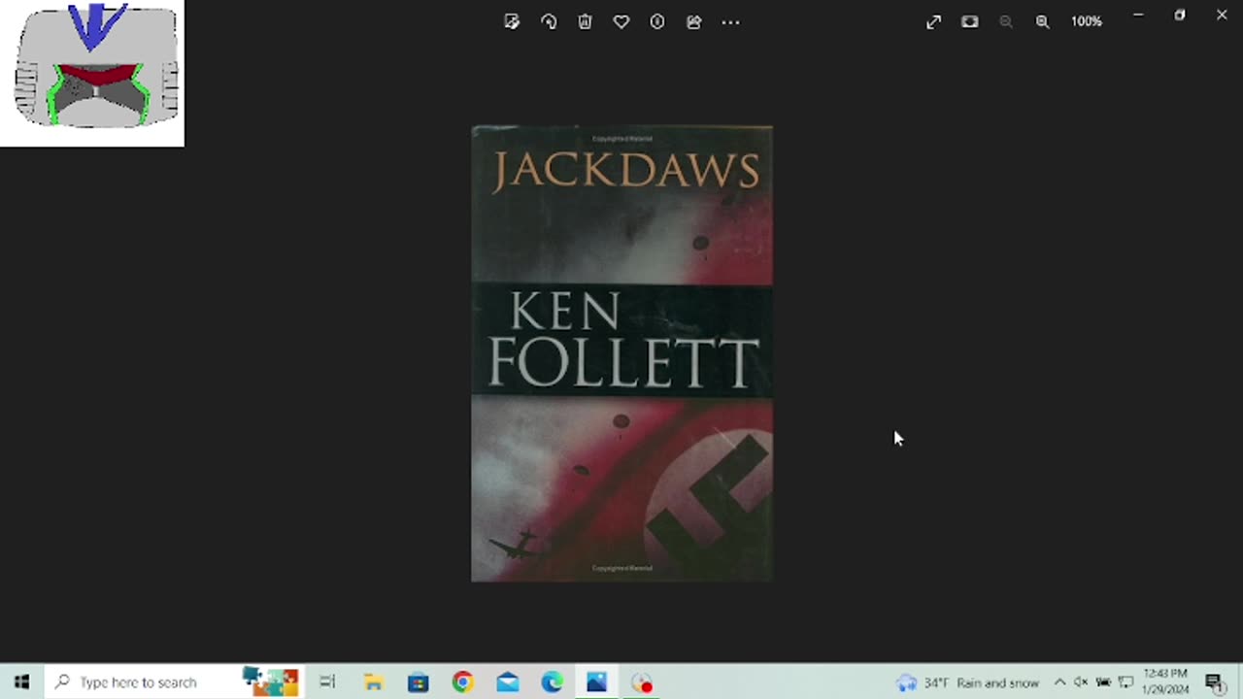Image resolution: width=1243 pixels, height=699 pixels.
Task: Open the network status tray icon
Action: pos(1126,682)
